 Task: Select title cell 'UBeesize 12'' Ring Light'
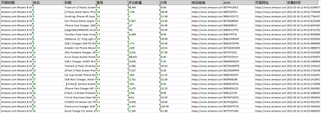click(80, 39)
